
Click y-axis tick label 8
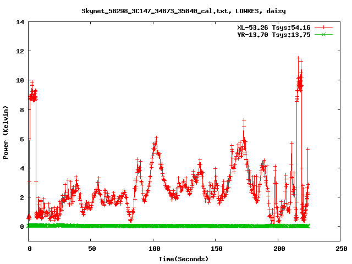tap(22, 110)
